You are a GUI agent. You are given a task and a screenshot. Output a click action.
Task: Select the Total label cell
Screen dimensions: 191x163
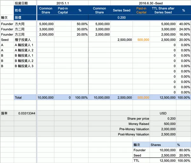click(25, 97)
